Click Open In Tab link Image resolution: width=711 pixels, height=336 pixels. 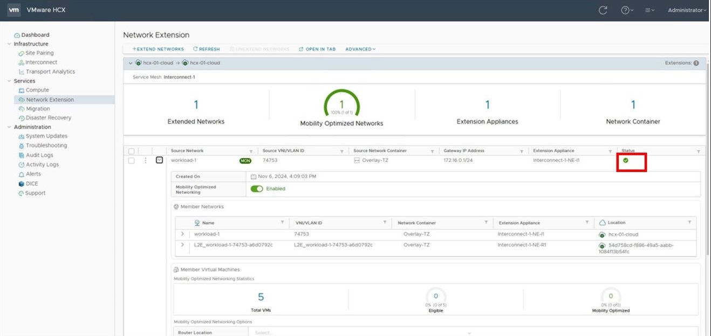317,49
